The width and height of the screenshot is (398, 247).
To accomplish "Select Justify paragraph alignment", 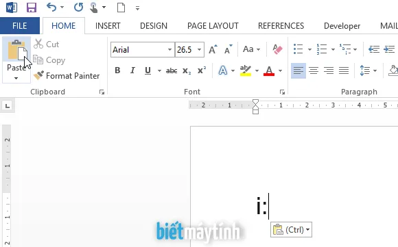I will pyautogui.click(x=344, y=70).
